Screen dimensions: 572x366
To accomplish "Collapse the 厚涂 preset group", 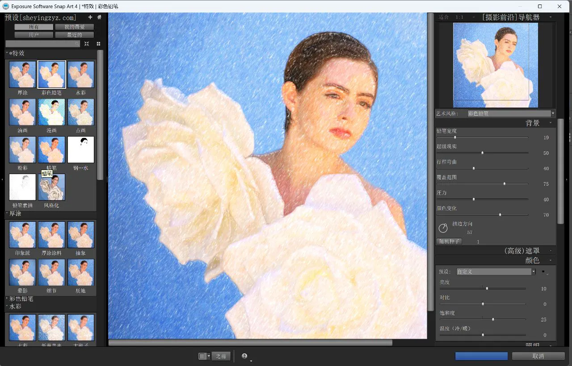I will [x=7, y=213].
